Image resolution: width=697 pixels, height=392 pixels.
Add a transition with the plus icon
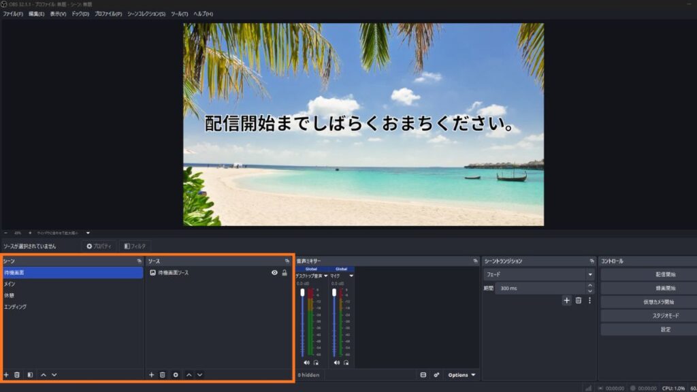[566, 300]
